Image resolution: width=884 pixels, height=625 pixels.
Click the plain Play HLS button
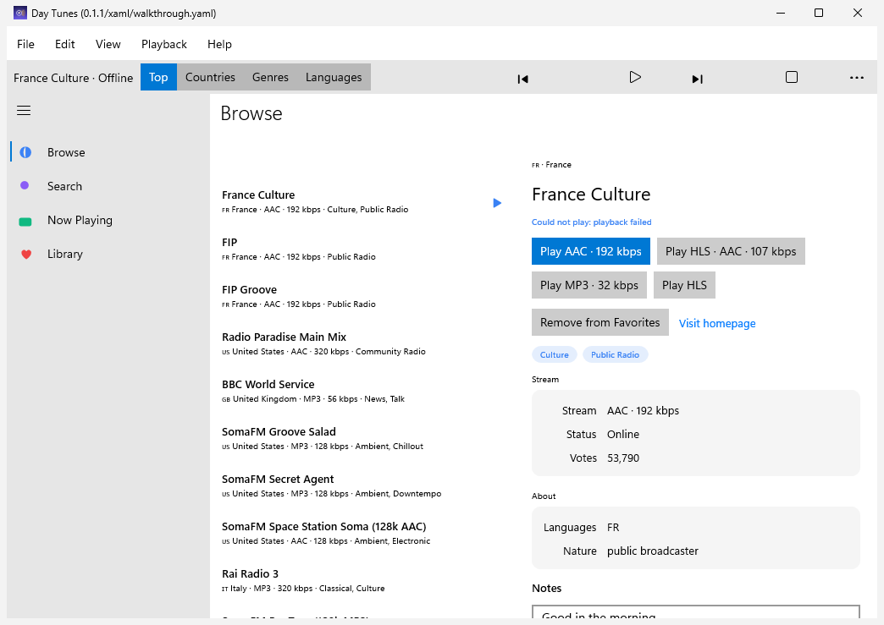point(684,285)
